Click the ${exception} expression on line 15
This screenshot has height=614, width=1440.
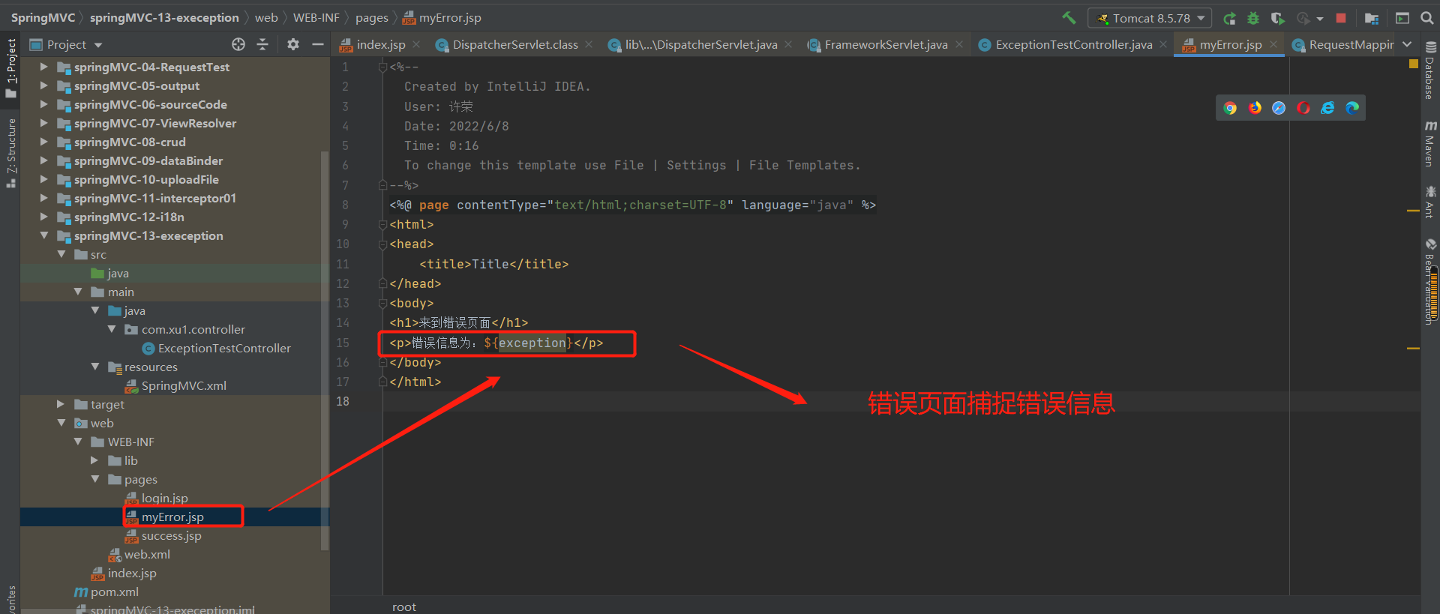(x=528, y=343)
